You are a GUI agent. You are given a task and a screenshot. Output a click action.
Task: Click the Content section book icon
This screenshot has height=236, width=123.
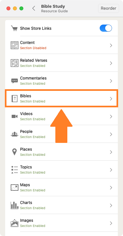pyautogui.click(x=15, y=45)
